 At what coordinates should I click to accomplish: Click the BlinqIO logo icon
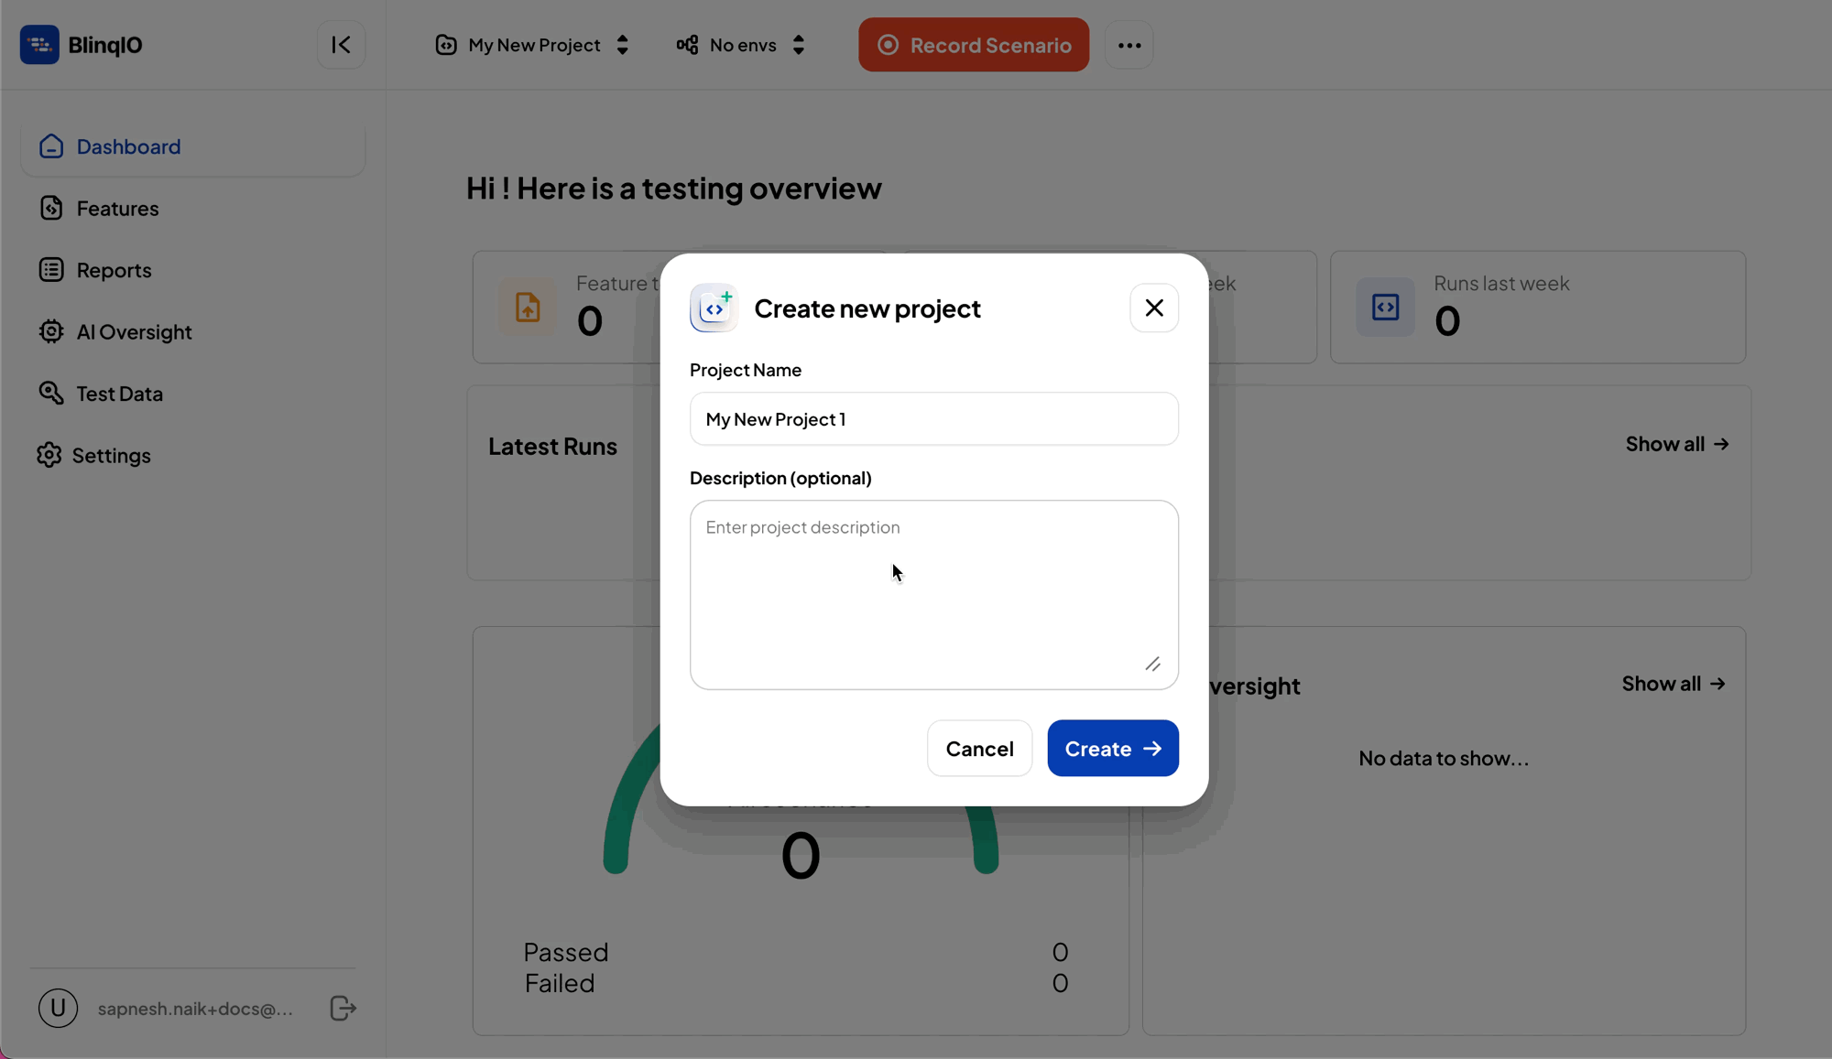[38, 44]
